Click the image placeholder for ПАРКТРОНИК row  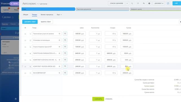click(x=65, y=53)
